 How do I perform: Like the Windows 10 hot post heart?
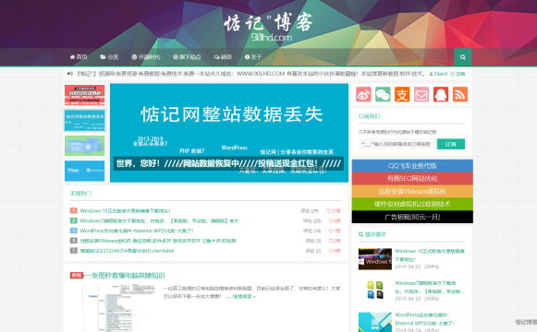(x=334, y=211)
